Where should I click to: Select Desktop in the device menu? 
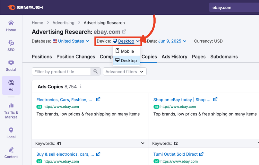click(126, 61)
